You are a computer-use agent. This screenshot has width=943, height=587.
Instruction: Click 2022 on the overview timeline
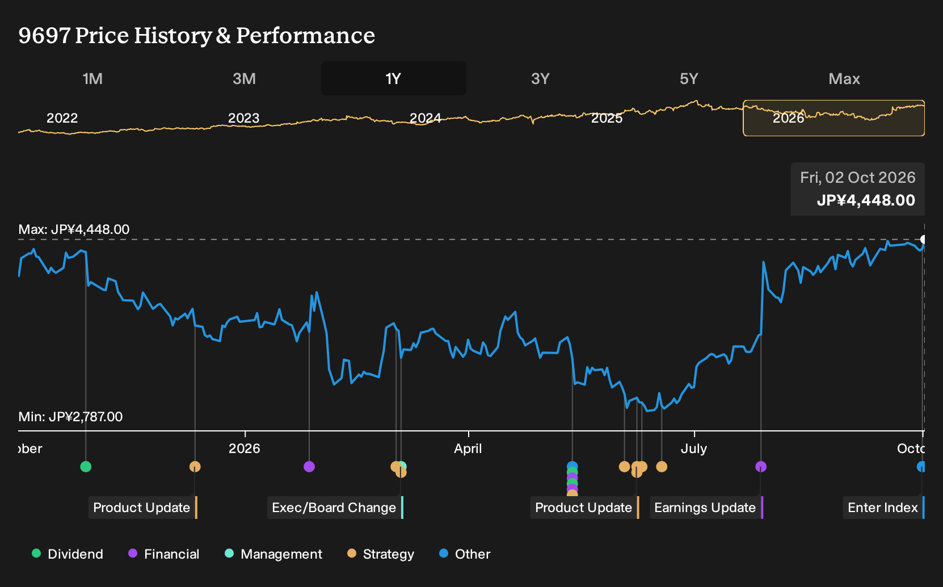click(62, 118)
